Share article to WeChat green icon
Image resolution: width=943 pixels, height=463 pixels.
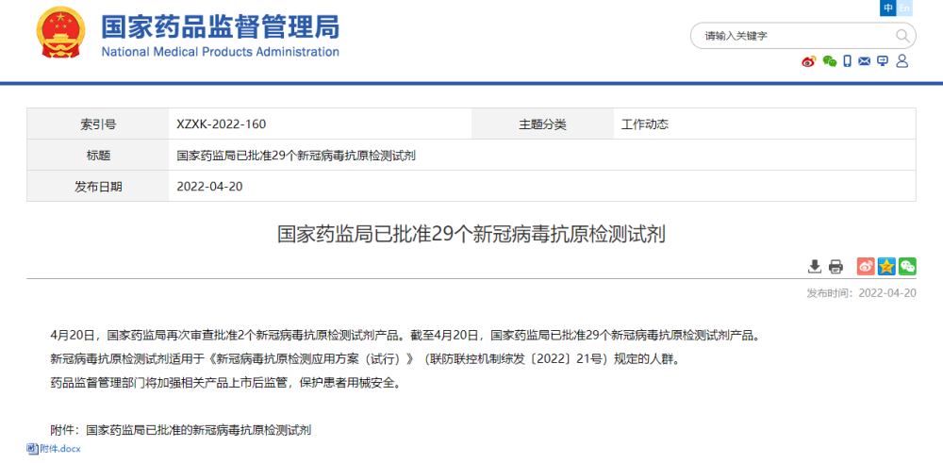point(907,267)
